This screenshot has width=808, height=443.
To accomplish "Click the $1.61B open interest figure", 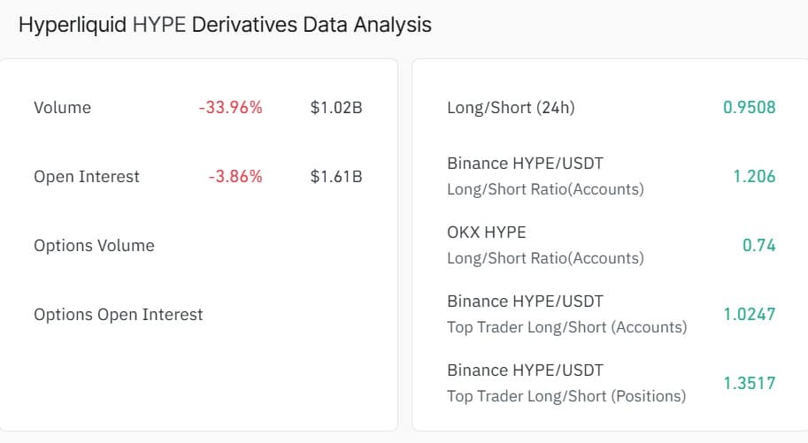I will (336, 177).
